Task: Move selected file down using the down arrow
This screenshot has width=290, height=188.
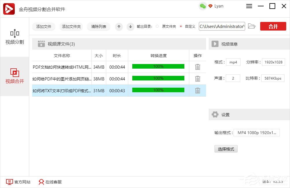Action: pos(130,26)
